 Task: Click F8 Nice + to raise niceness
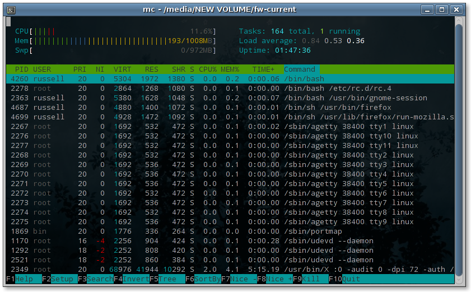pos(275,279)
